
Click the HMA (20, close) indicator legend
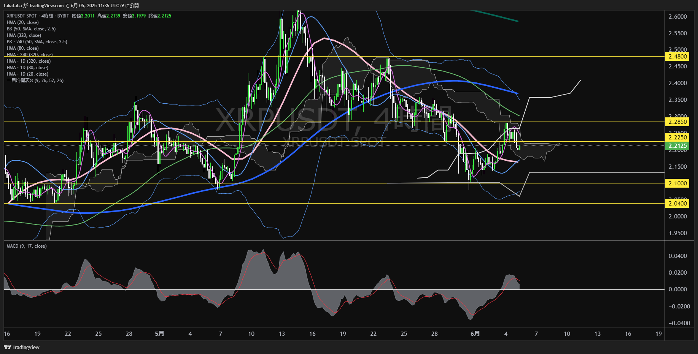[23, 22]
